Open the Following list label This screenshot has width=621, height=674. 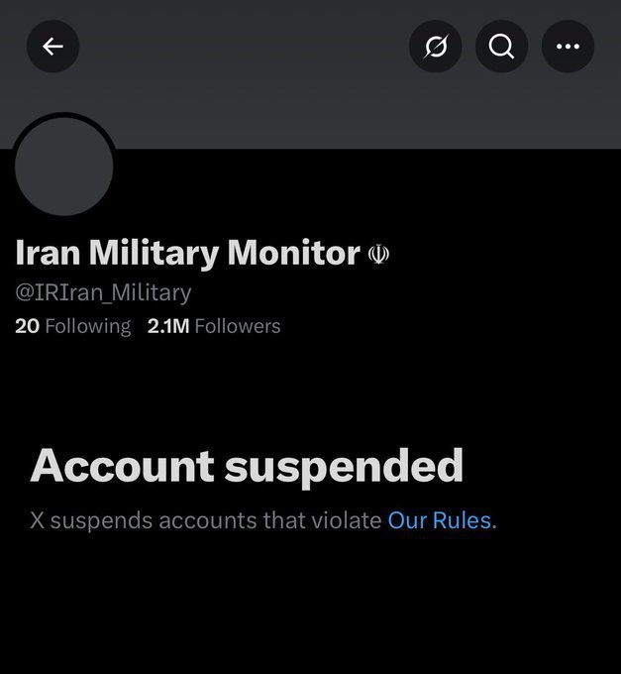(87, 326)
